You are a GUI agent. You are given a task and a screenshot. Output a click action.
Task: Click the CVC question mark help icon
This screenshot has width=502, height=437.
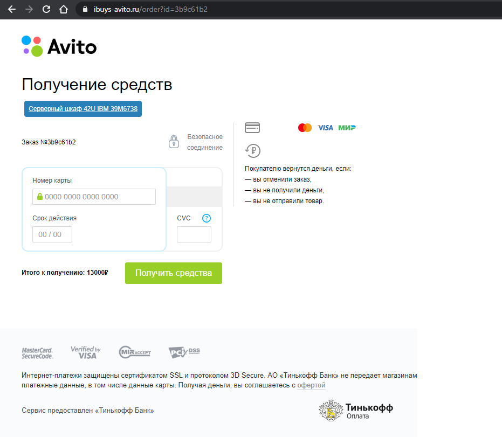tap(206, 218)
